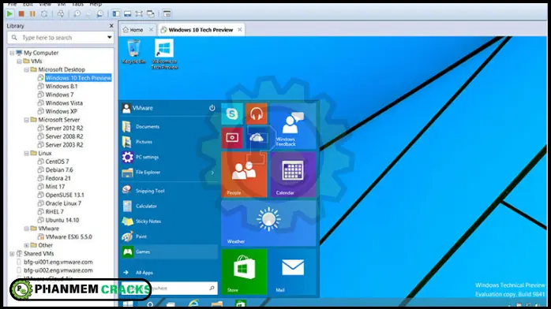Open the Mail tile
Viewport: 551px width, 309px height.
pyautogui.click(x=293, y=271)
